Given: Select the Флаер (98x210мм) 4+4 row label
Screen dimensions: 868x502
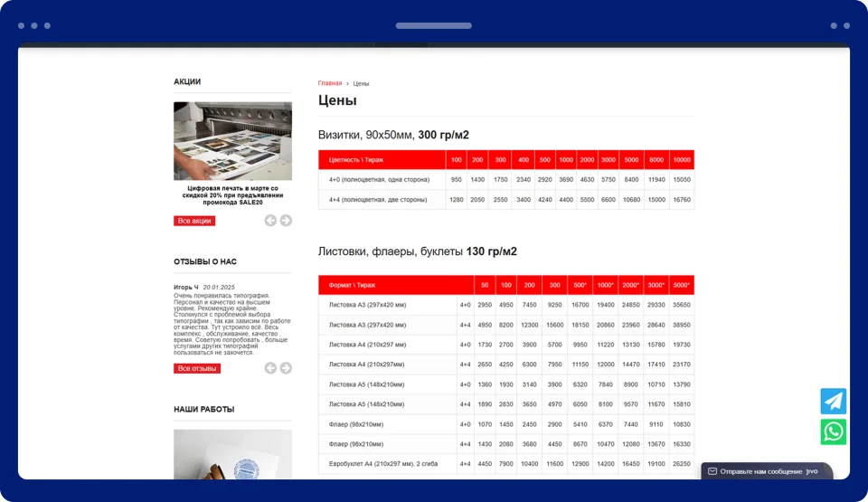Looking at the screenshot, I should [388, 444].
